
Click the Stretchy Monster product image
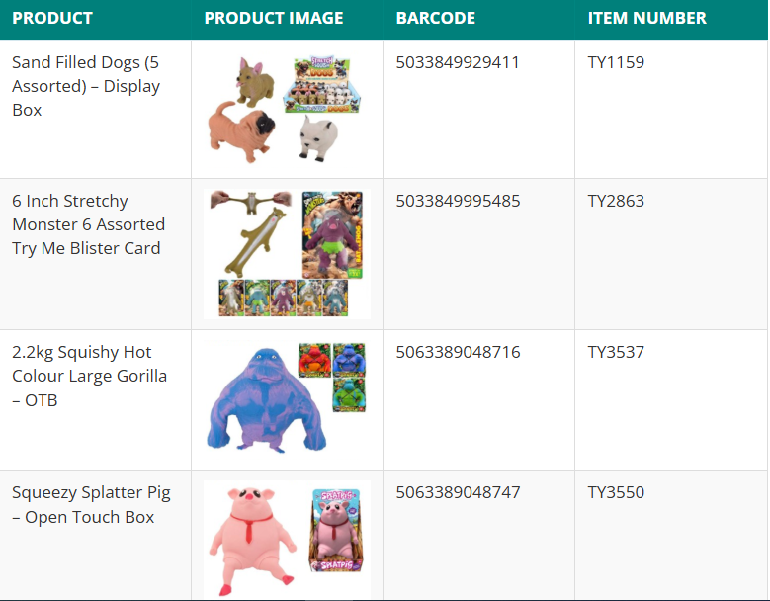point(287,254)
